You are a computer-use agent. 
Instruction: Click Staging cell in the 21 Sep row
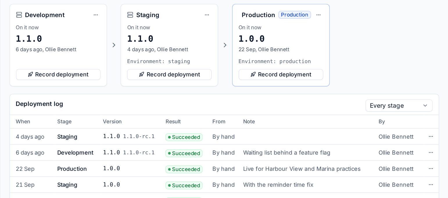click(x=67, y=185)
